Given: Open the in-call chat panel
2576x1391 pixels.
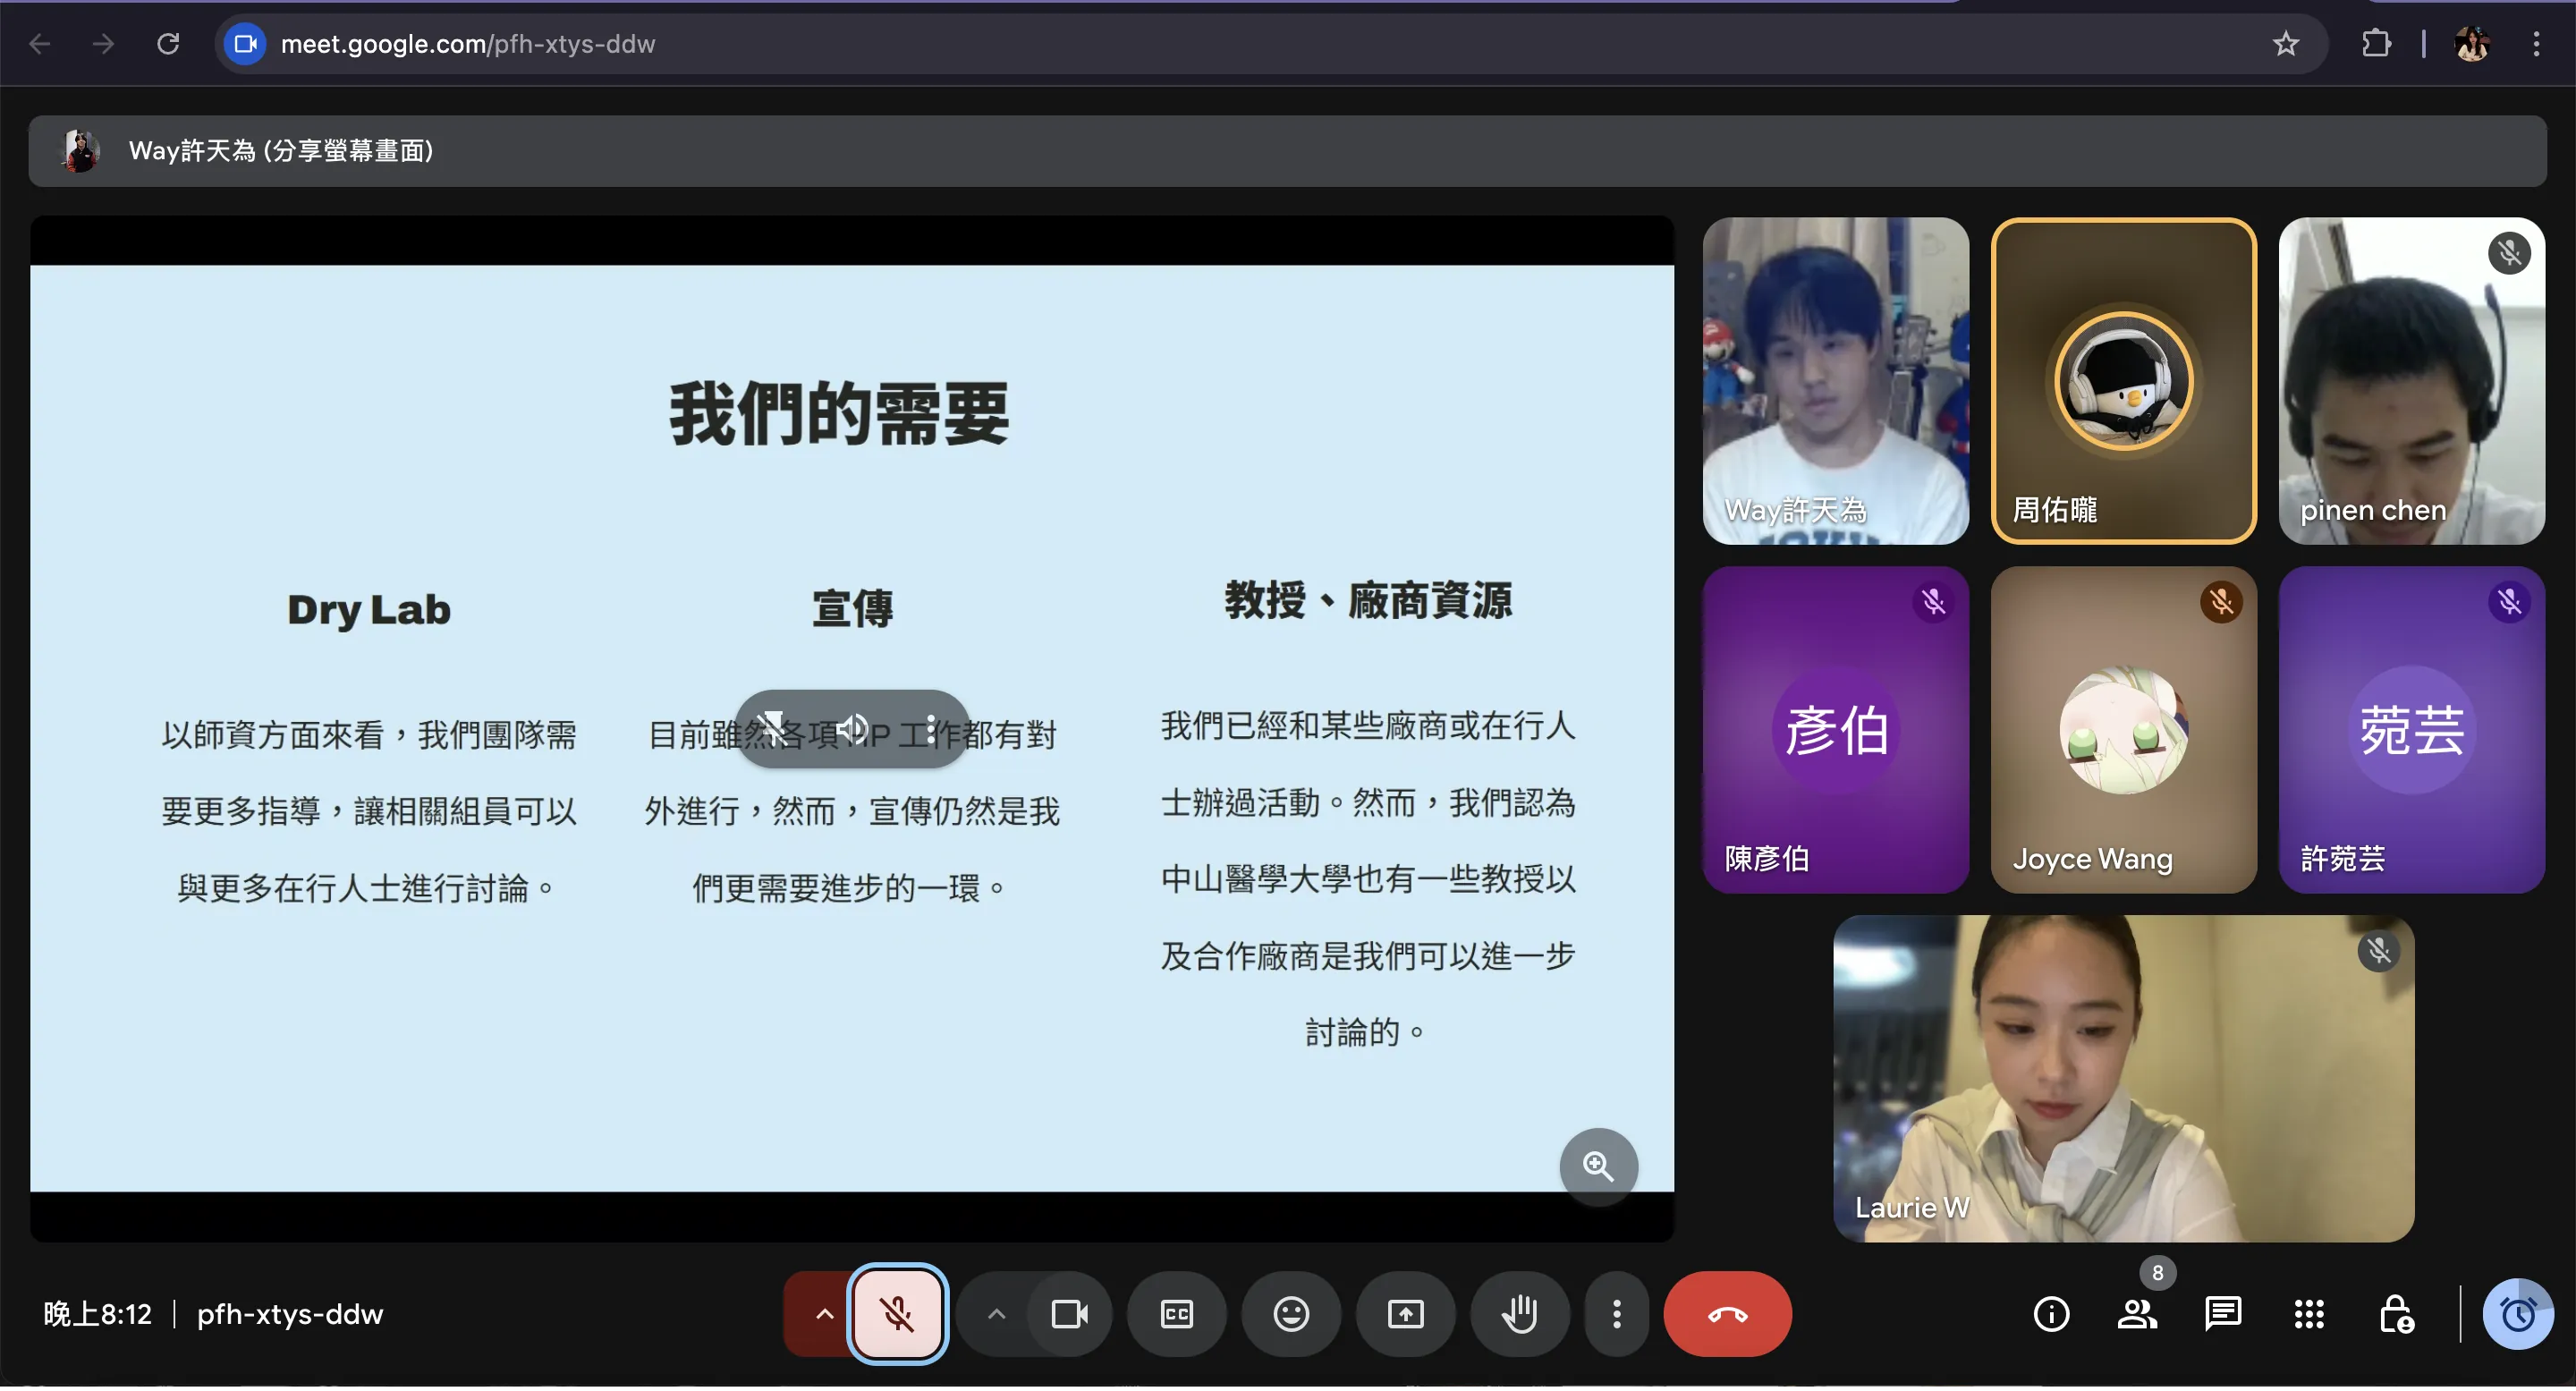Looking at the screenshot, I should [x=2222, y=1314].
